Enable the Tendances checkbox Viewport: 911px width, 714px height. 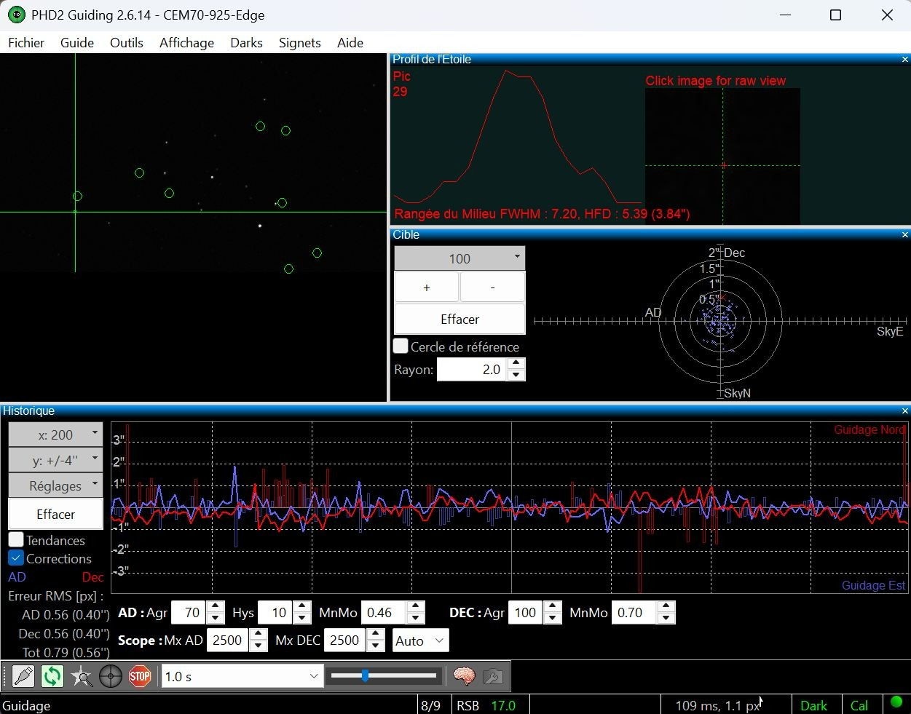point(16,540)
